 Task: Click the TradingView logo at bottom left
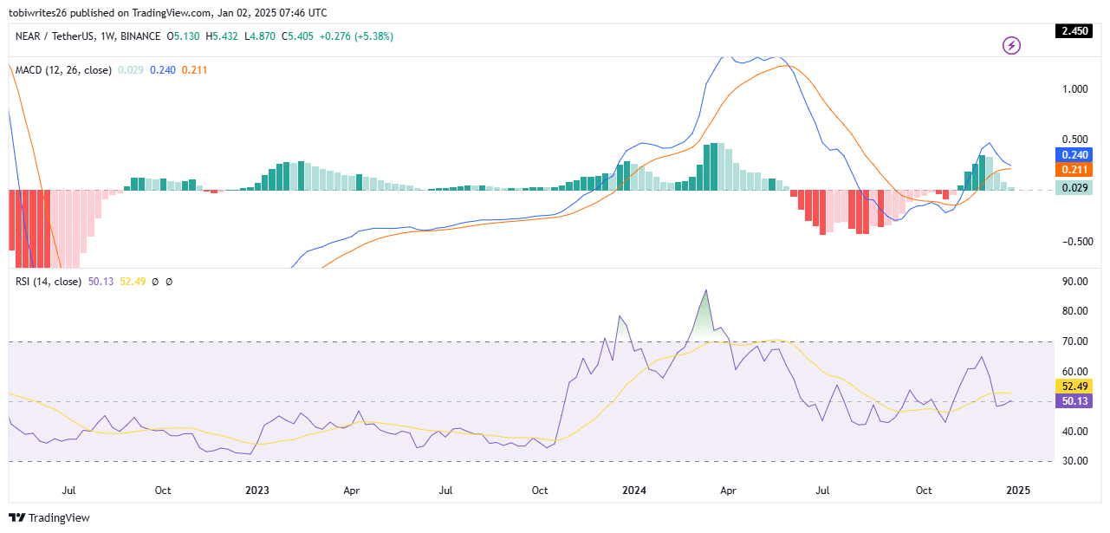50,517
